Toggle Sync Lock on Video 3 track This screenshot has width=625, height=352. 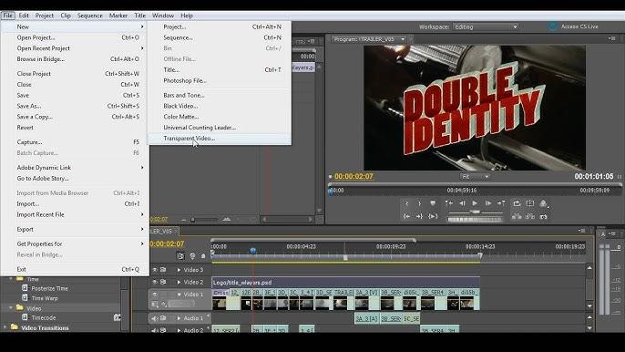(x=163, y=270)
